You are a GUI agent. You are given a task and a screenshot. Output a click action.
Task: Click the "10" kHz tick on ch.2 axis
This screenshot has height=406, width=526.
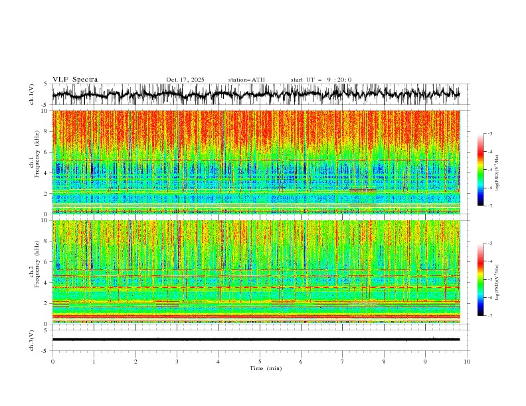[46, 220]
